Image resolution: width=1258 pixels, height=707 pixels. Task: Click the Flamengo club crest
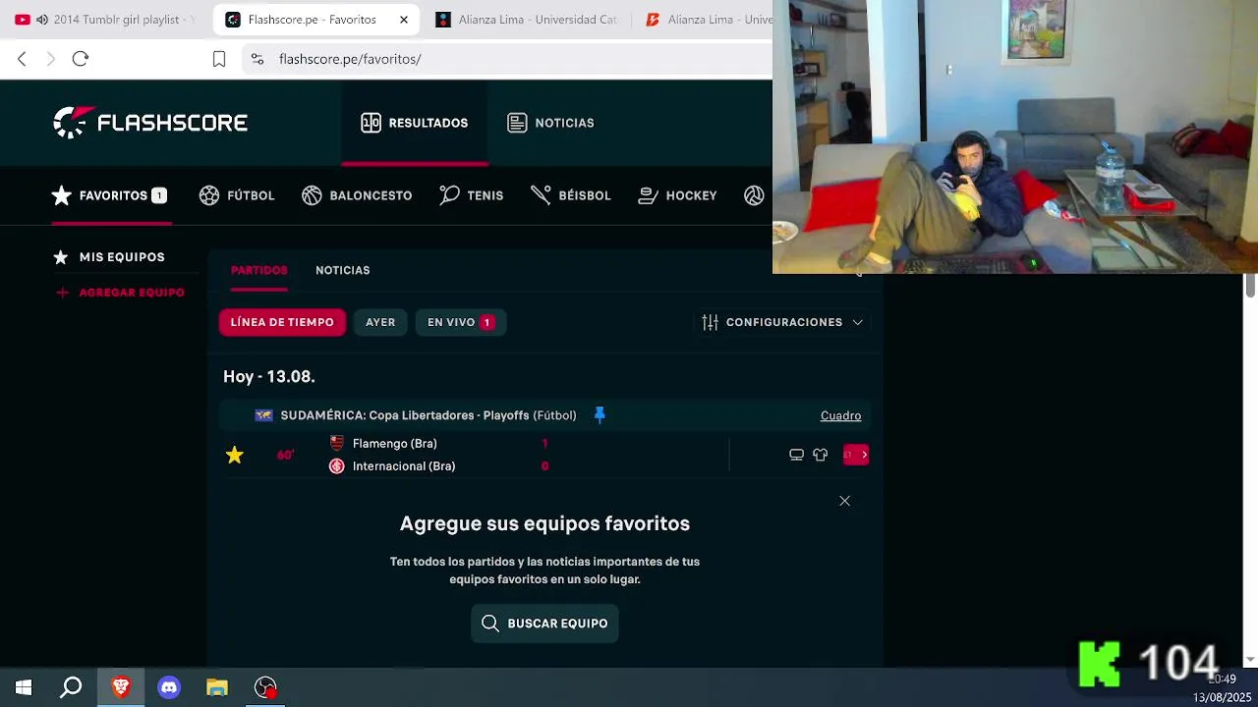tap(337, 444)
